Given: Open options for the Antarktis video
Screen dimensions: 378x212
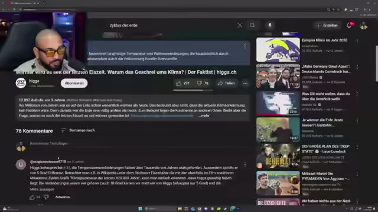Looking at the screenshot, I should point(357,94).
